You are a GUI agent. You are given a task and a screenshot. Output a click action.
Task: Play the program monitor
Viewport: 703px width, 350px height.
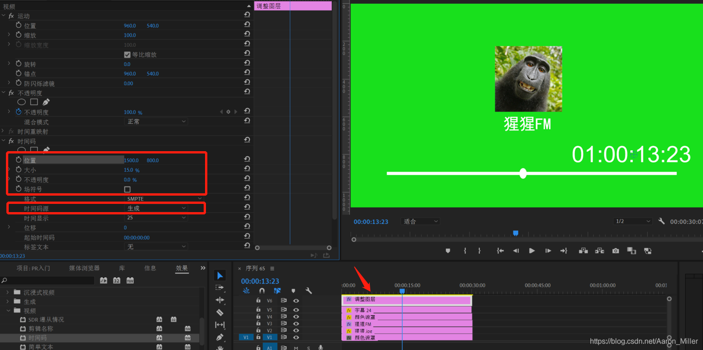(532, 251)
